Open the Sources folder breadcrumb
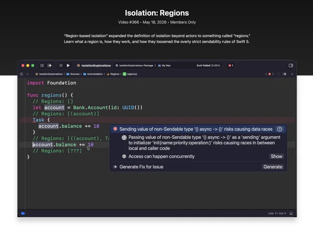This screenshot has width=313, height=231. point(73,74)
